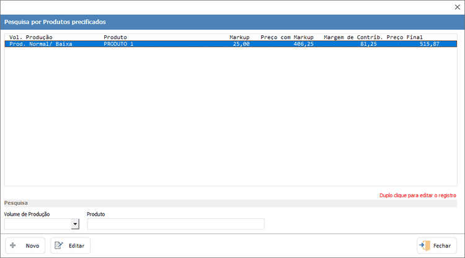Close the window with the X button
Viewport: 465px width, 258px height.
point(458,7)
